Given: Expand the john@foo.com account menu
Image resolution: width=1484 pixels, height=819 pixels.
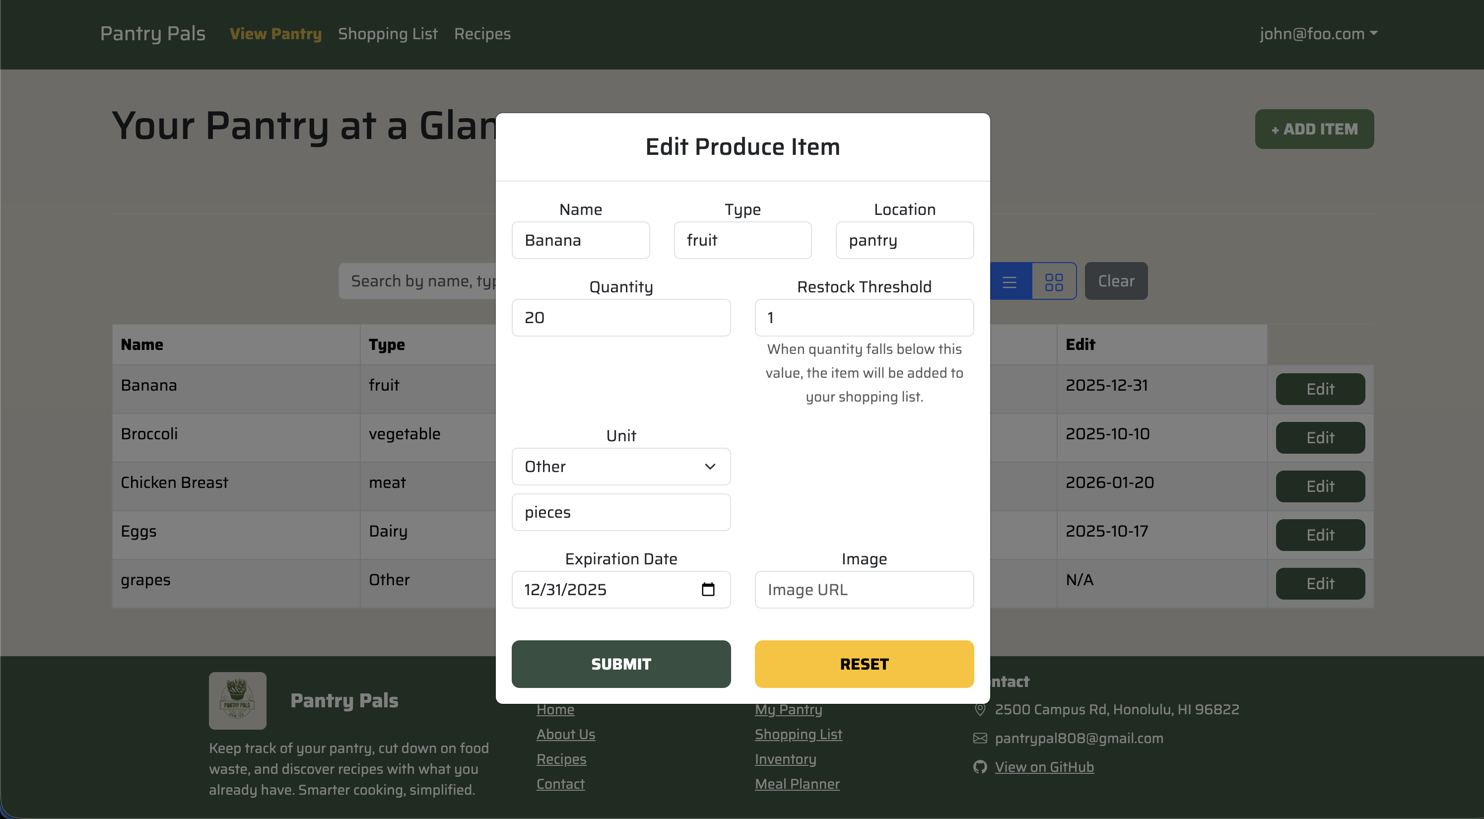Looking at the screenshot, I should coord(1319,33).
